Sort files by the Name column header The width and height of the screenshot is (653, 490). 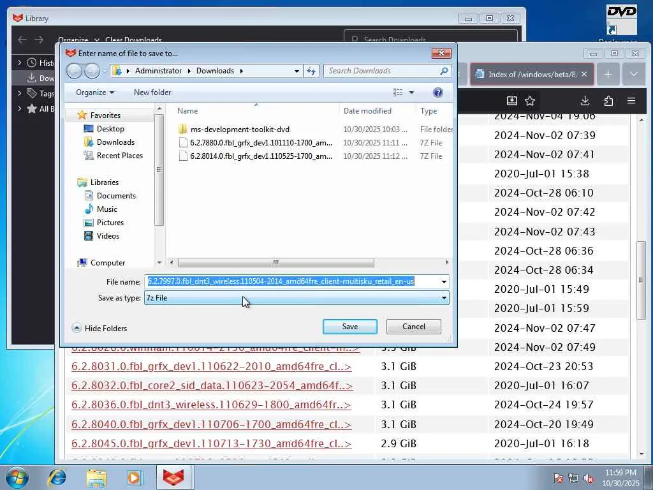coord(187,111)
